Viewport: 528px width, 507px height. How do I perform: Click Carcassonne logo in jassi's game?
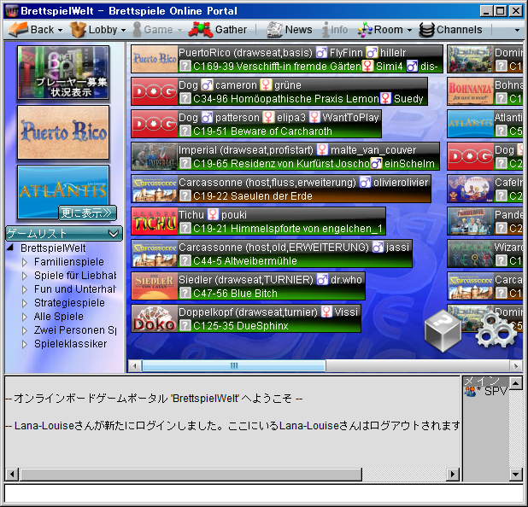(155, 253)
